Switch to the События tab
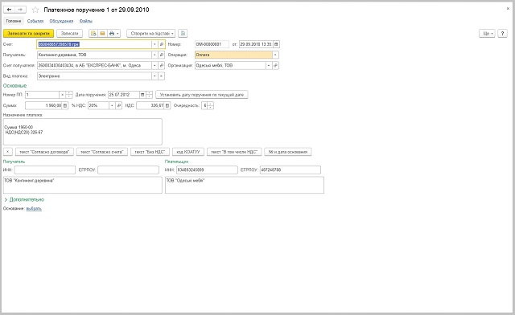 pos(35,21)
